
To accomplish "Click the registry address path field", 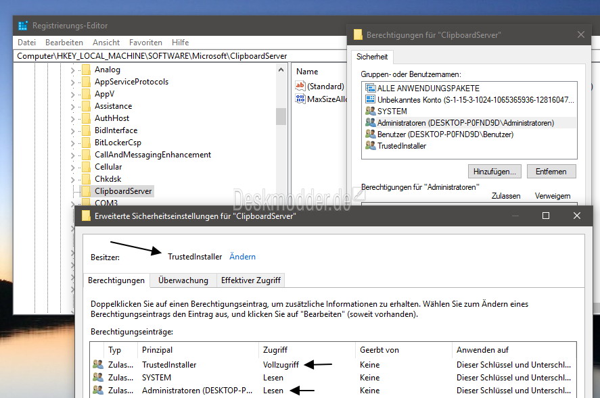I will (x=180, y=56).
